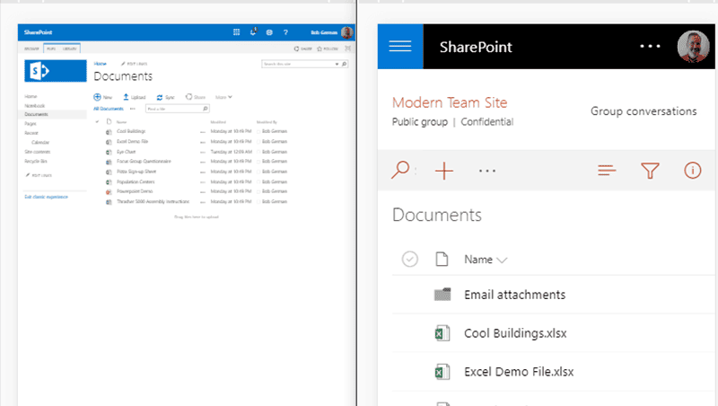Click EDIT LINKS beside Home breadcrumb
This screenshot has height=406, width=718.
(134, 64)
